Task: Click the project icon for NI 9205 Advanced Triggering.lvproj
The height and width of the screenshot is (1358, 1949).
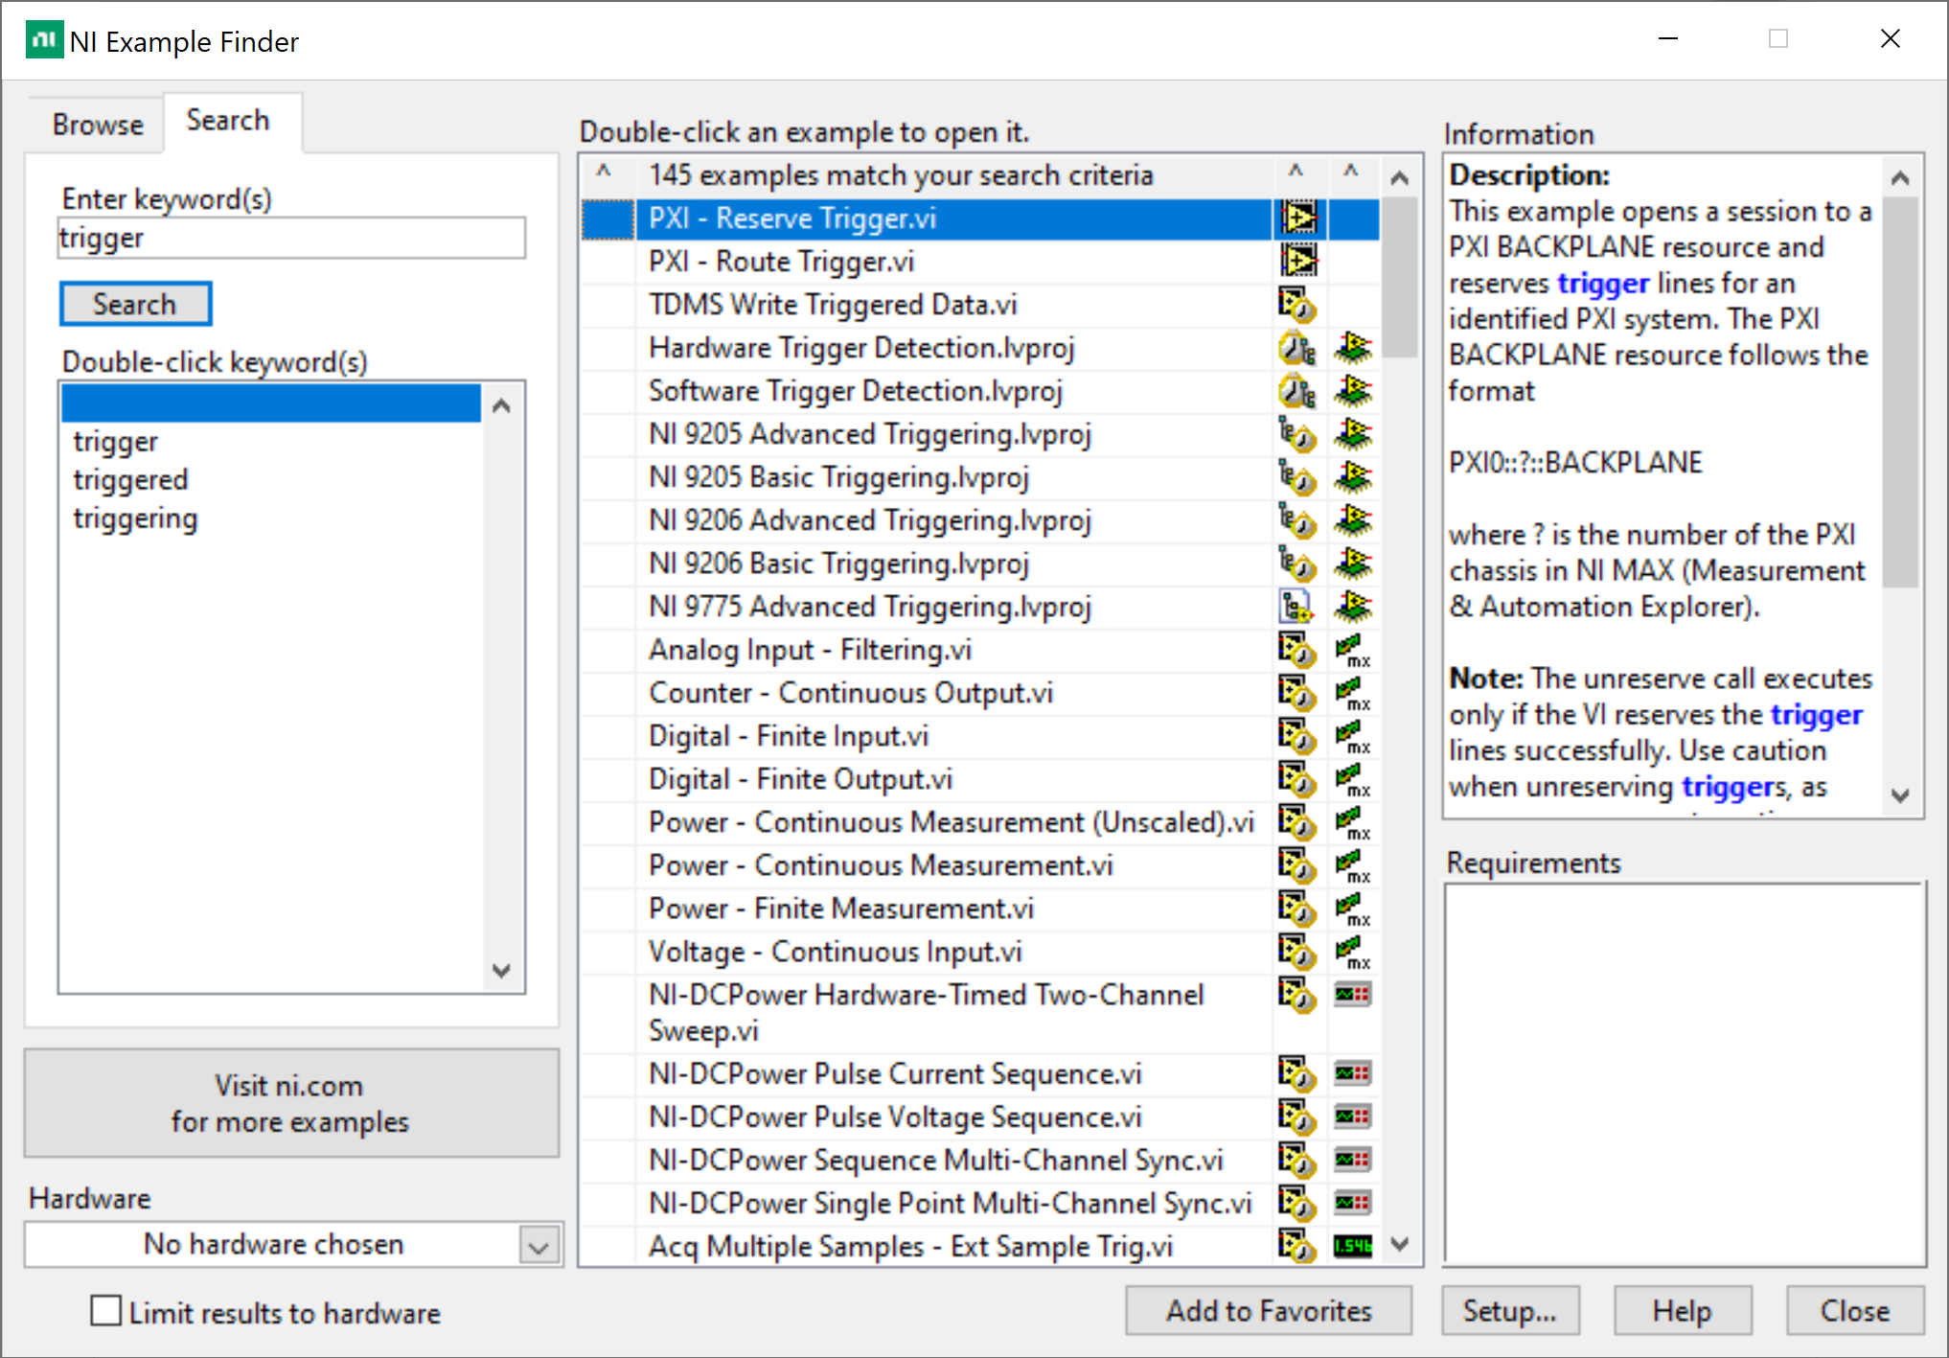Action: [1297, 434]
